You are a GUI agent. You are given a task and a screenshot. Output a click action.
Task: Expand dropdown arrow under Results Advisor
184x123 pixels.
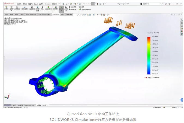(56, 12)
